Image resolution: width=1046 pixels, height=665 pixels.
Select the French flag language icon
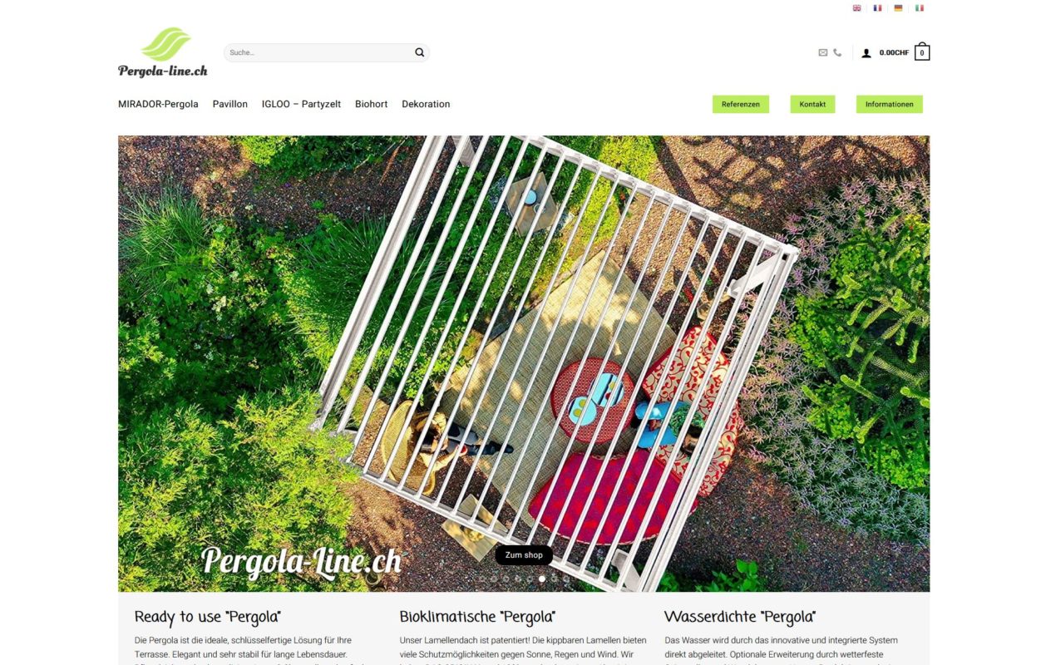pos(877,8)
